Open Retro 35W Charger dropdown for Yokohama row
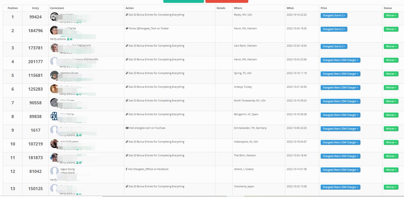The height and width of the screenshot is (197, 404). (x=340, y=187)
